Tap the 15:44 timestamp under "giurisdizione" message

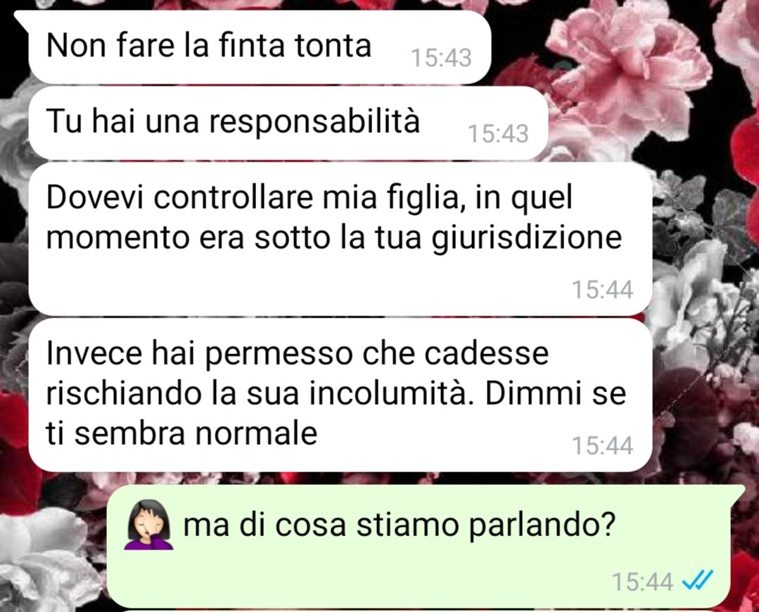tap(602, 290)
